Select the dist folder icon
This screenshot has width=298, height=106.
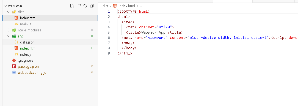pos(14,12)
